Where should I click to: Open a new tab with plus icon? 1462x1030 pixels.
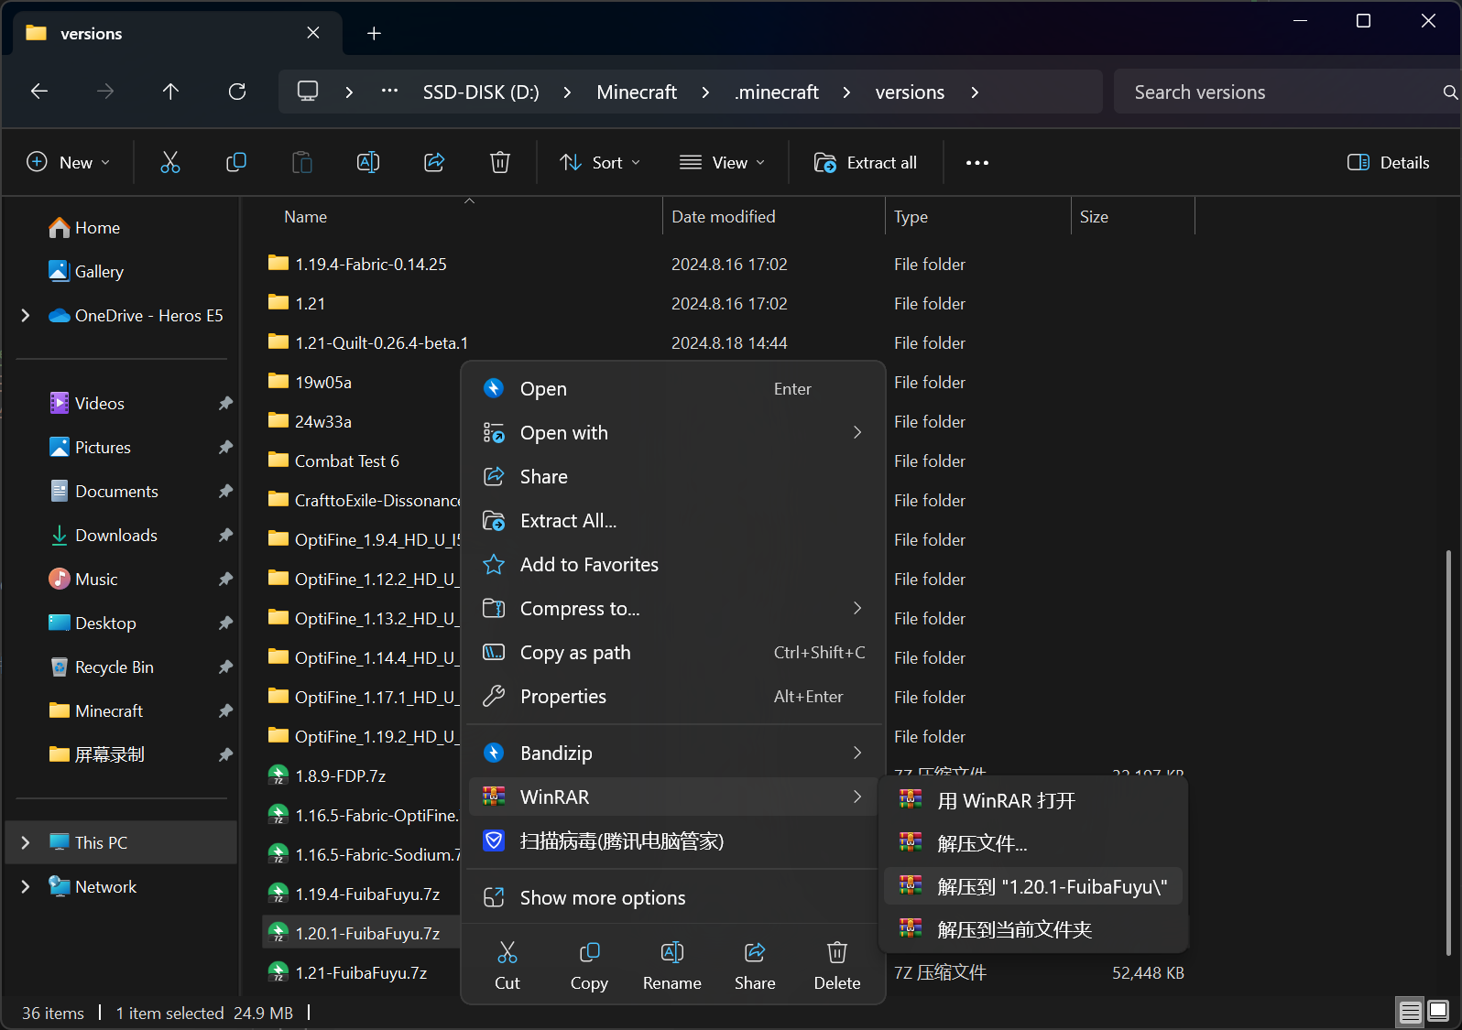[x=374, y=34]
